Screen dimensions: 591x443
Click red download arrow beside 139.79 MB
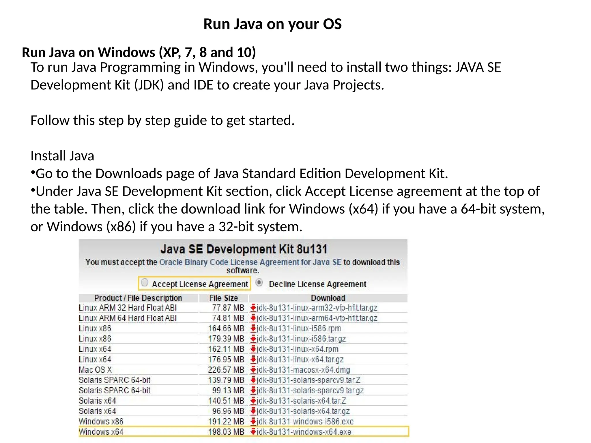click(253, 380)
